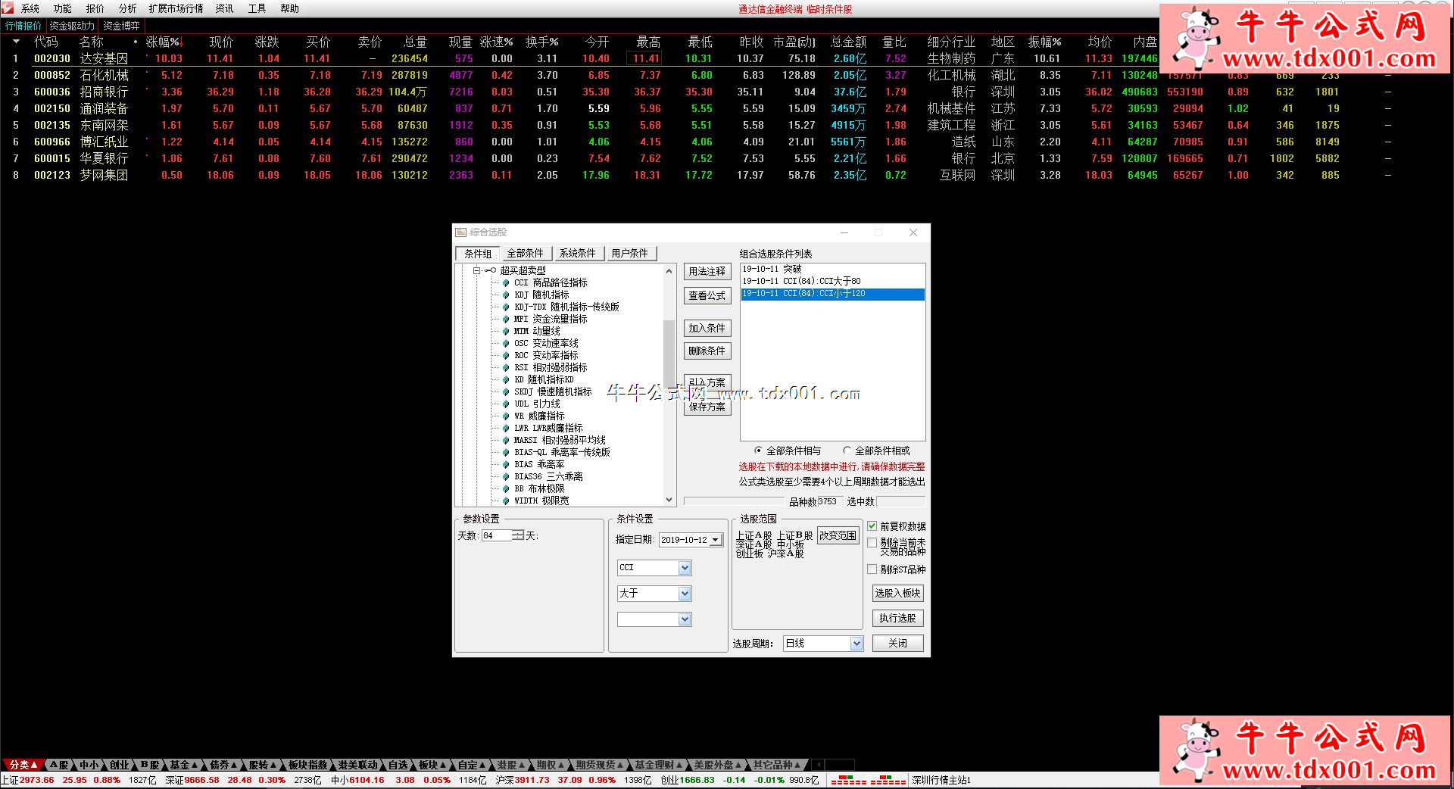
Task: Click the BB 布林极限 diamond icon
Action: click(x=506, y=488)
